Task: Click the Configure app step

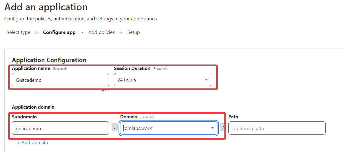Action: [59, 32]
